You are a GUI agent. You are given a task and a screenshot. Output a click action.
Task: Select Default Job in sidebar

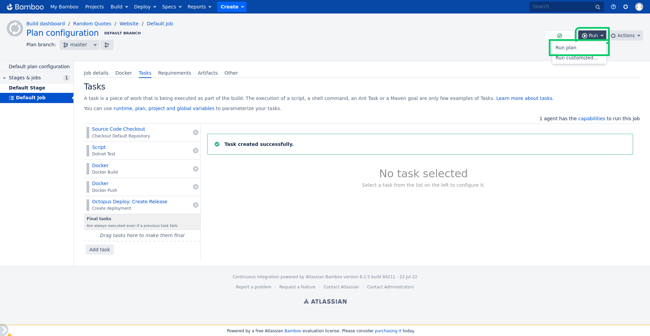(37, 98)
